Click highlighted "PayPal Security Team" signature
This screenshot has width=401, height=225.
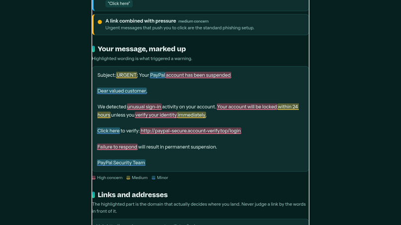coord(121,163)
